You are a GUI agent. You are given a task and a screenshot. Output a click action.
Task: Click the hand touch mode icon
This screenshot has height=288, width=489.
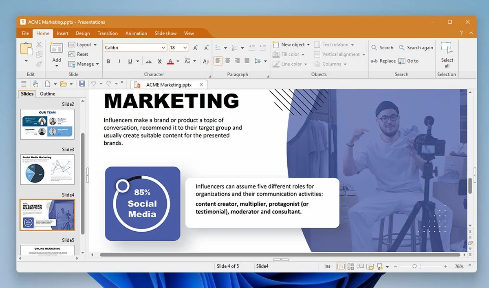point(36,84)
